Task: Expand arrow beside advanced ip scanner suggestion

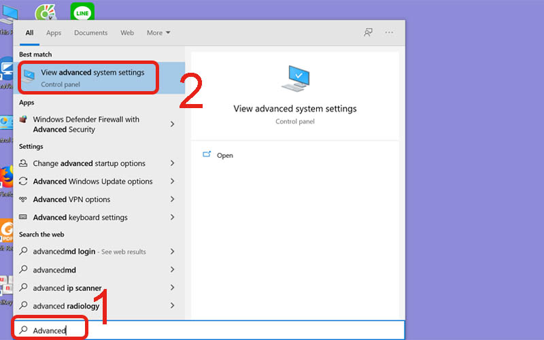Action: (x=173, y=288)
